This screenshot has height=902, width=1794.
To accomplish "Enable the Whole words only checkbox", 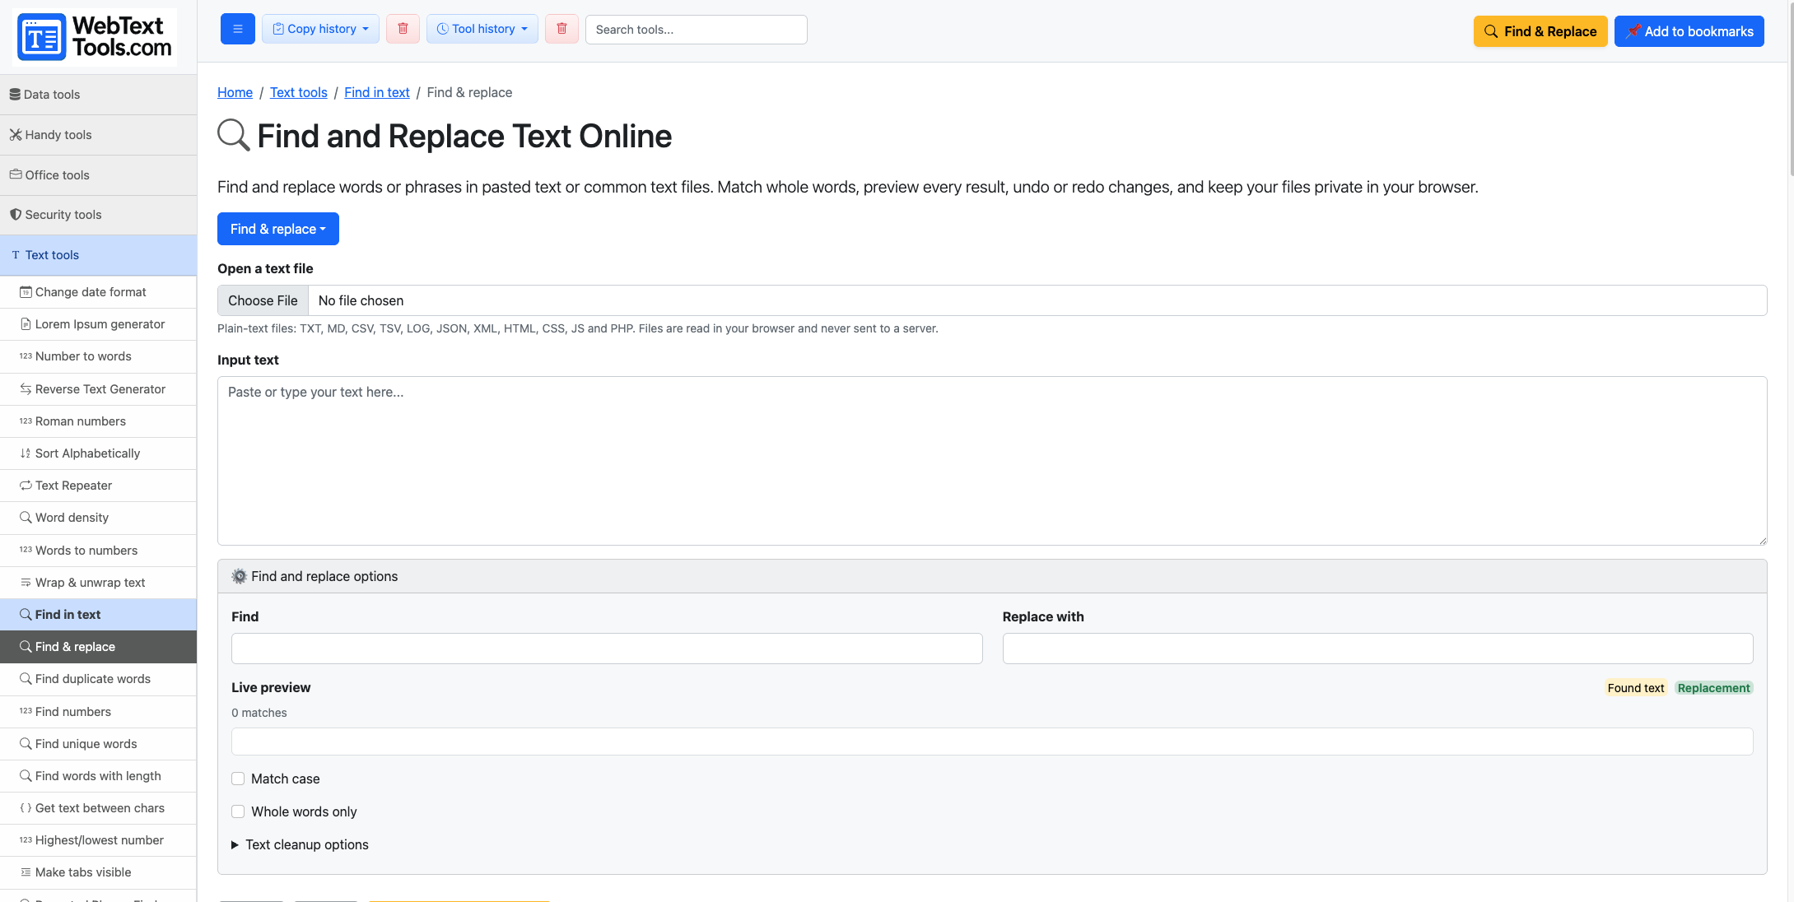I will coord(238,811).
